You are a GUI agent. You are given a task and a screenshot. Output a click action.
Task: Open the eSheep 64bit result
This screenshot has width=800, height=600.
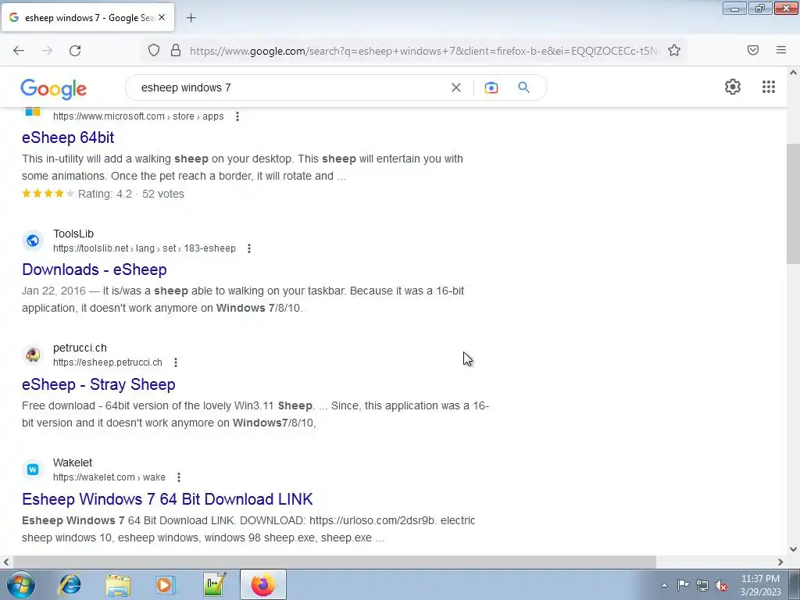[68, 137]
